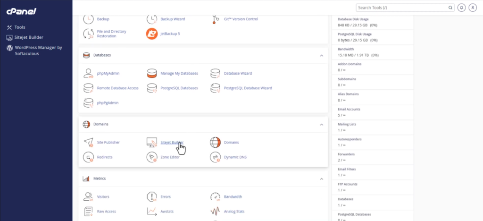Collapse the Metrics section

click(x=321, y=179)
